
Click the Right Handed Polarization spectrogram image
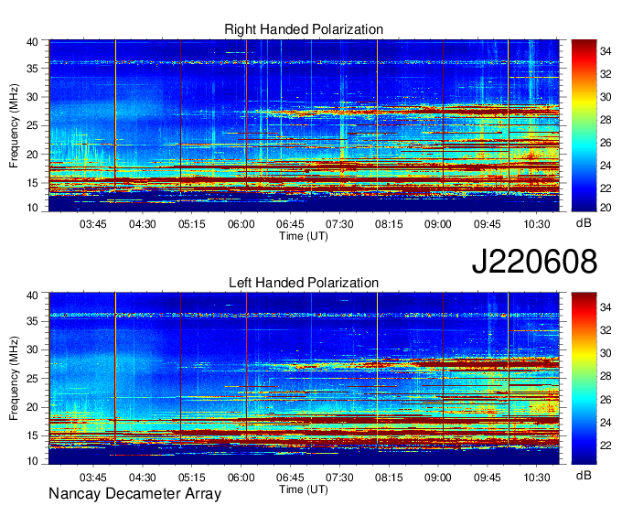tap(304, 125)
